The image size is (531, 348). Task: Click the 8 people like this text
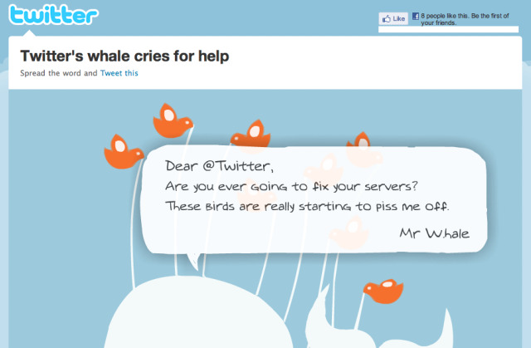[x=465, y=19]
